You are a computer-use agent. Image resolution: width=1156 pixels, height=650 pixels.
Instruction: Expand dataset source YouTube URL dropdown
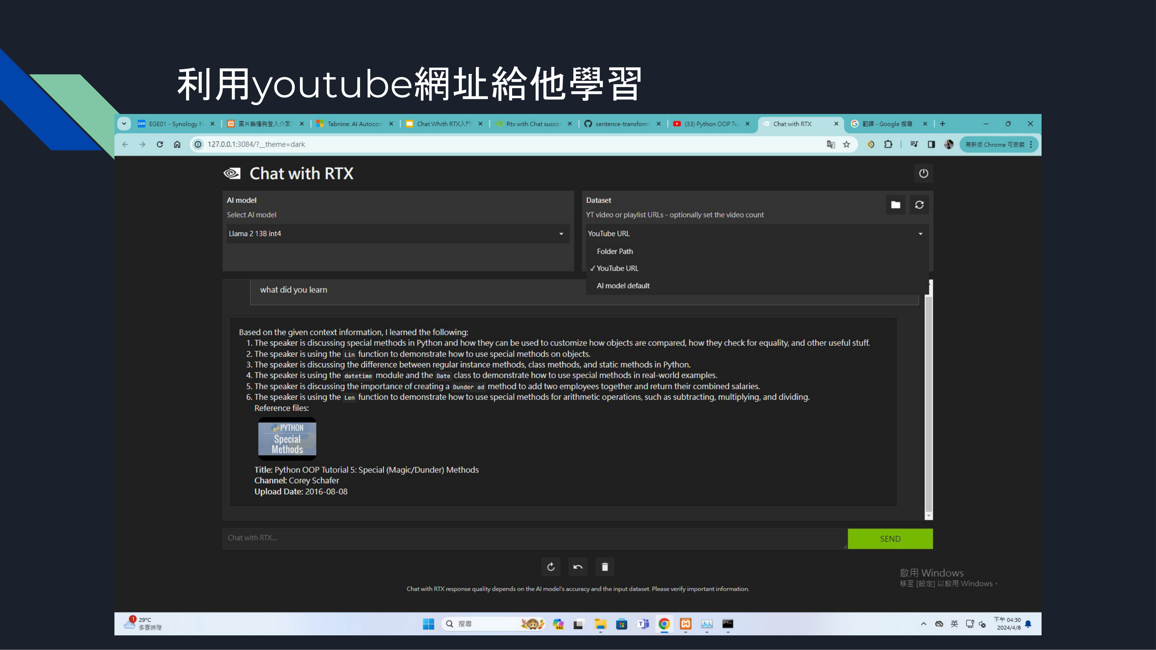coord(757,234)
